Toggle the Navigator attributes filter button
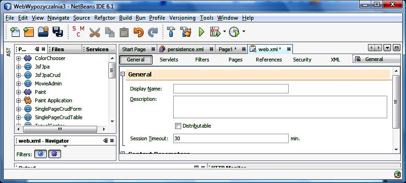The image size is (406, 183). click(x=41, y=154)
